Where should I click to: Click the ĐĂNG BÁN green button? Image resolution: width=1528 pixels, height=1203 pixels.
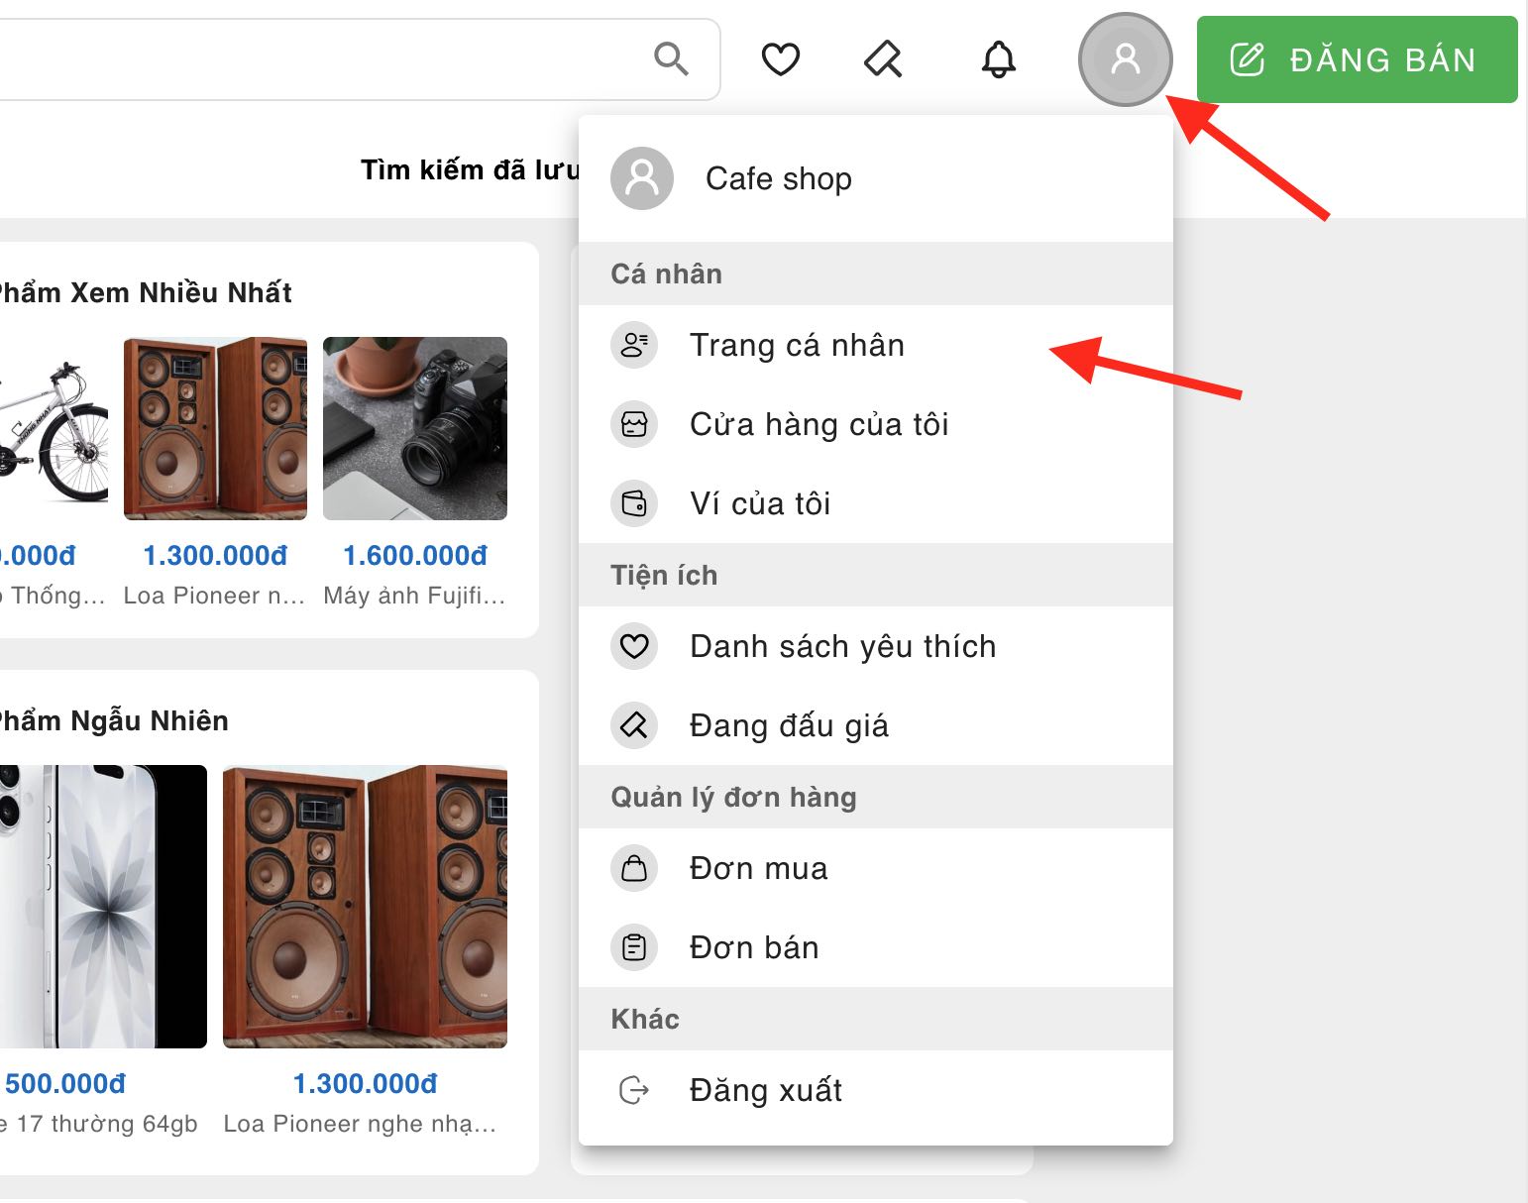[x=1357, y=59]
